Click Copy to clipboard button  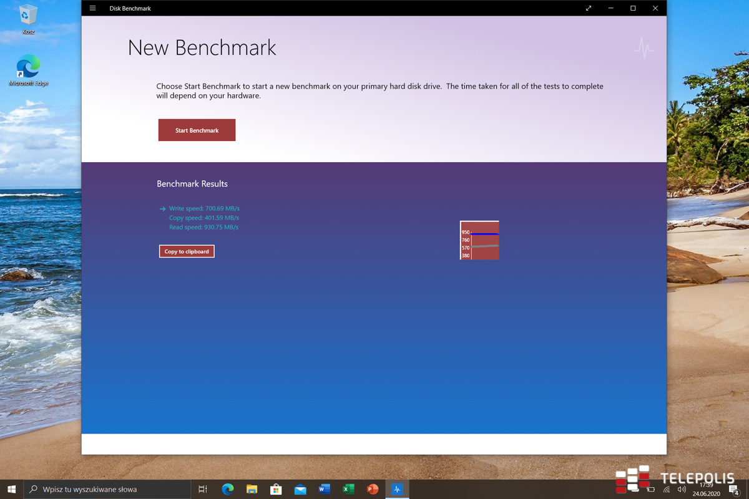pyautogui.click(x=187, y=251)
